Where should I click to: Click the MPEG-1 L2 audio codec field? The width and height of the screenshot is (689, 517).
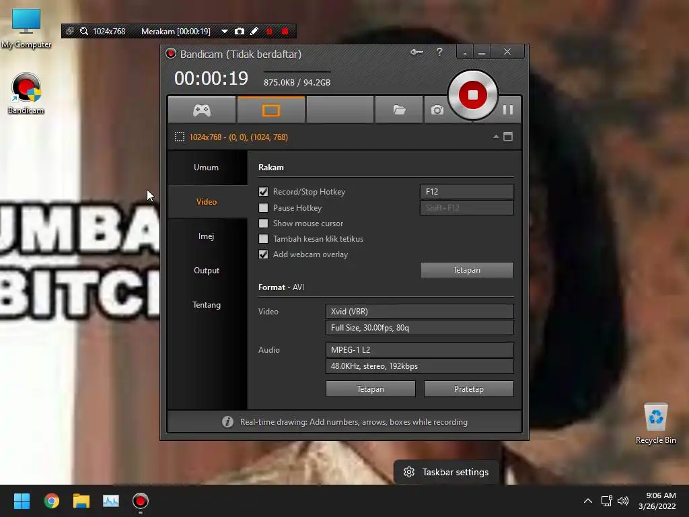(x=419, y=350)
